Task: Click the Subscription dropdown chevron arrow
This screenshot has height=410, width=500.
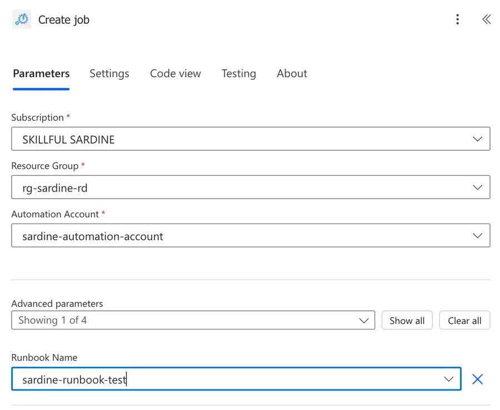Action: click(477, 139)
